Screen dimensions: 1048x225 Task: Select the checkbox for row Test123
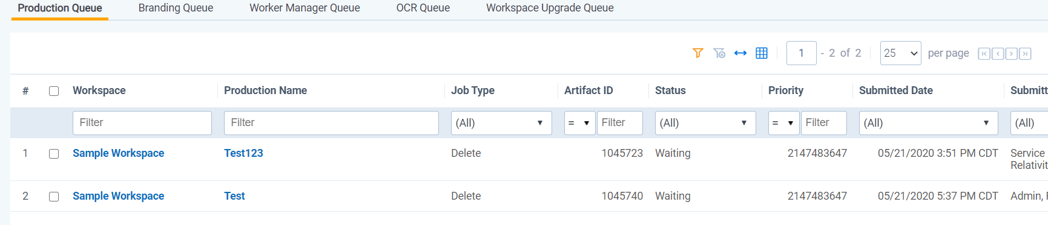click(x=54, y=154)
